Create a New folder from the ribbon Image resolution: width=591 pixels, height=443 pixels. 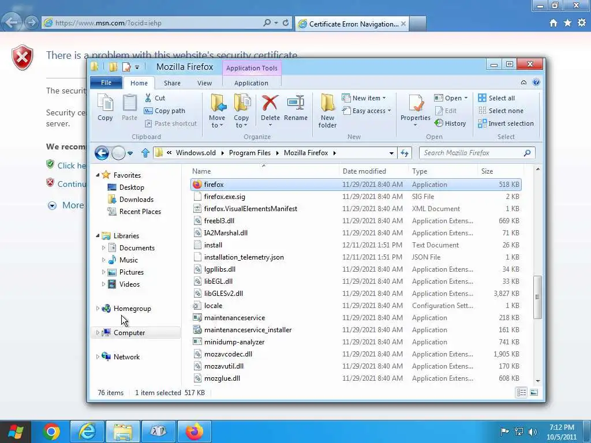pyautogui.click(x=327, y=111)
